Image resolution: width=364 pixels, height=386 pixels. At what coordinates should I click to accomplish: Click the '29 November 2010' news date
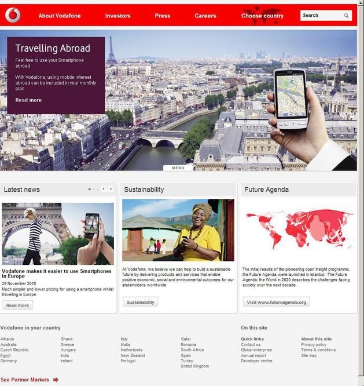click(19, 283)
